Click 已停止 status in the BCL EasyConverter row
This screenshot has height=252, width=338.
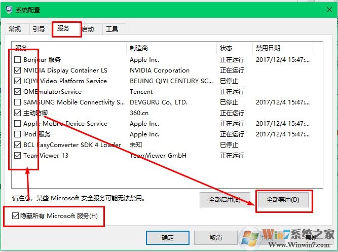click(229, 145)
